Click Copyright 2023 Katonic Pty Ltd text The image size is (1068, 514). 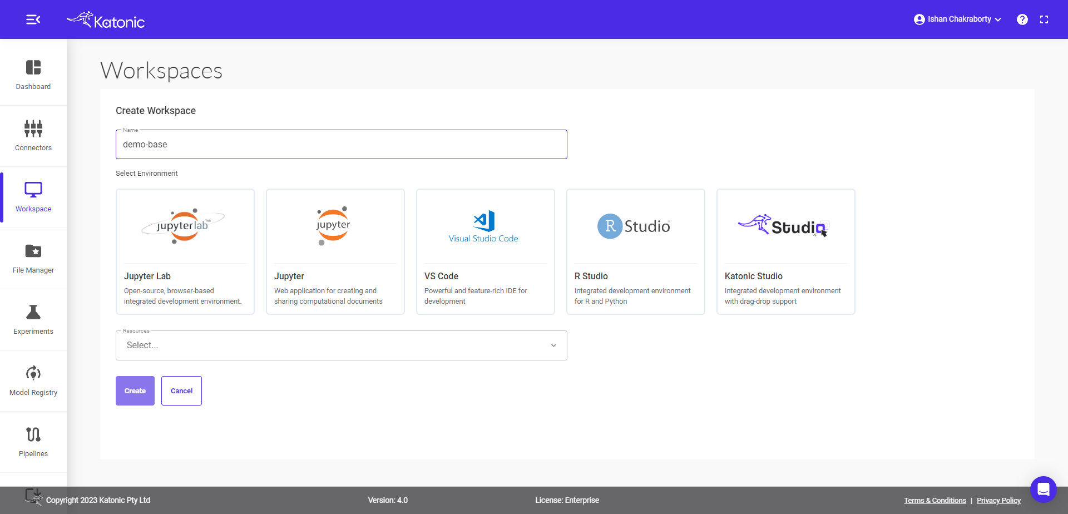click(x=98, y=501)
